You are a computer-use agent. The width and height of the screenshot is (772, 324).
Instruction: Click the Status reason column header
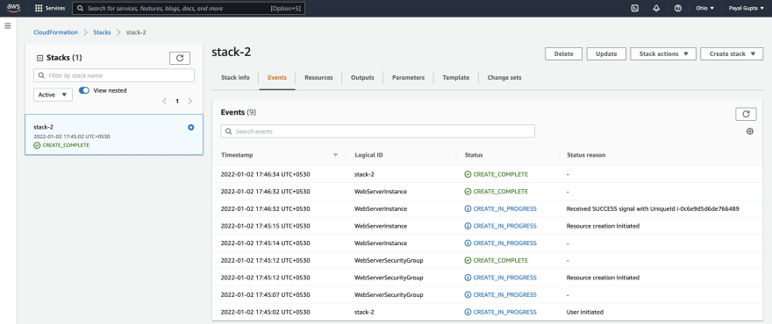click(x=586, y=155)
